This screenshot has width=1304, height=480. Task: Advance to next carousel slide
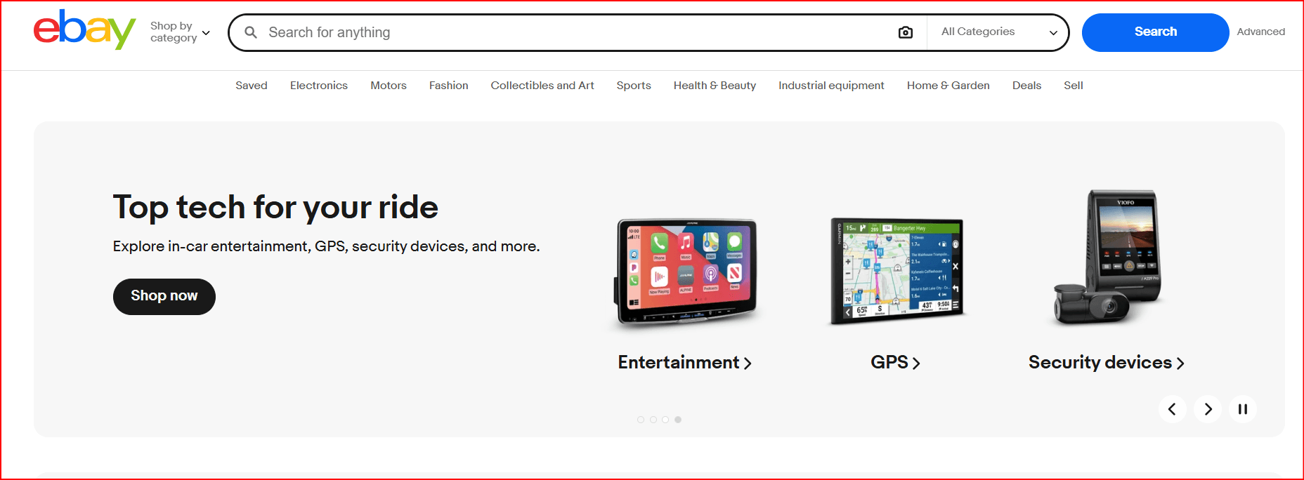(1208, 409)
